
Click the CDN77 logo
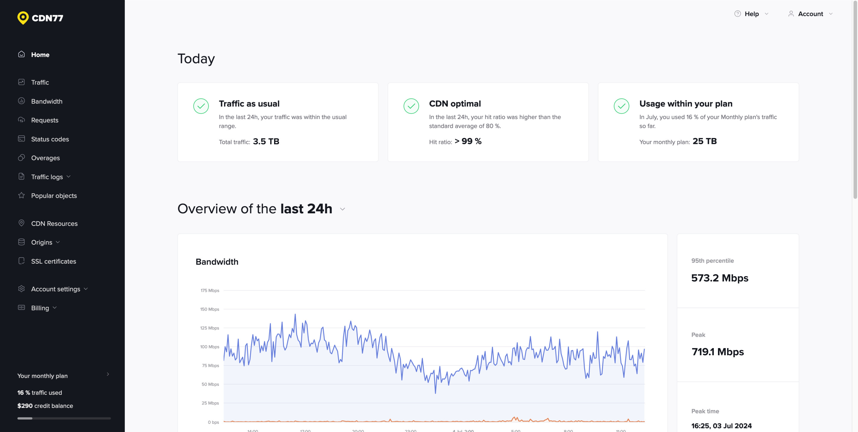pos(40,18)
